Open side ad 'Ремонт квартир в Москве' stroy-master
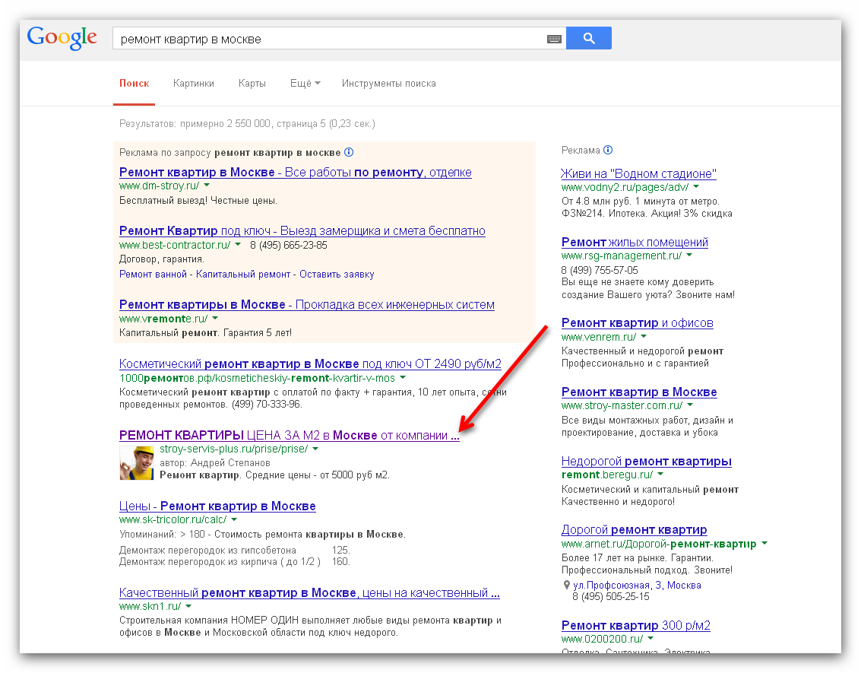 (639, 392)
